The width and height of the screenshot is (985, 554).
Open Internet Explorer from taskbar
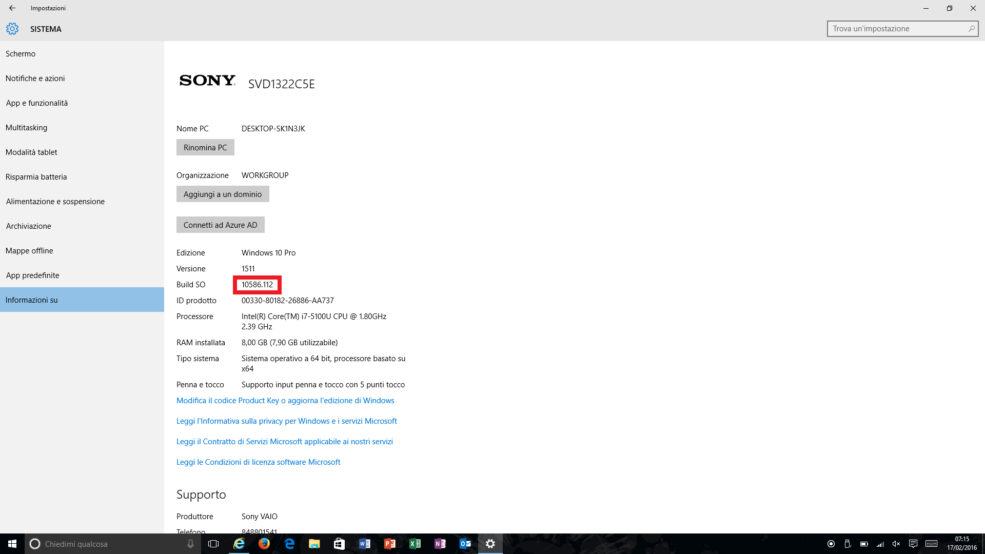pos(239,544)
